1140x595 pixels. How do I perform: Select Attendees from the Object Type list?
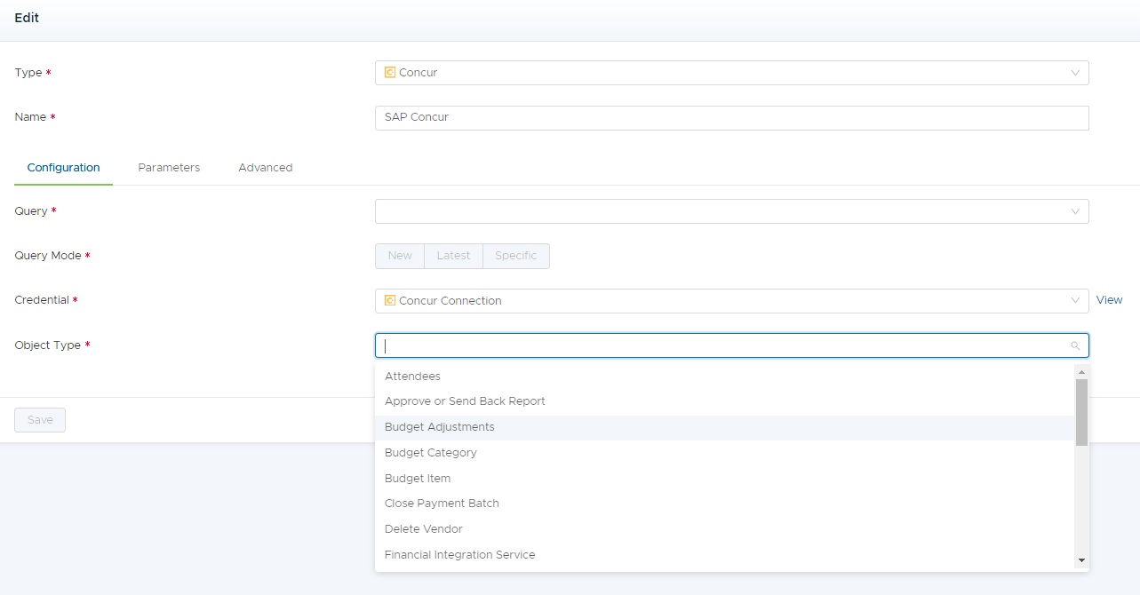412,376
